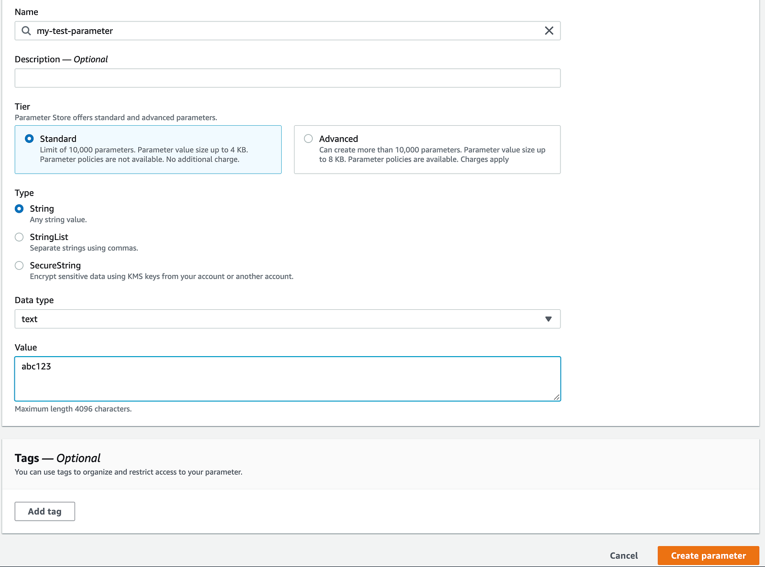Click the Cancel button
Image resolution: width=765 pixels, height=567 pixels.
pos(623,556)
